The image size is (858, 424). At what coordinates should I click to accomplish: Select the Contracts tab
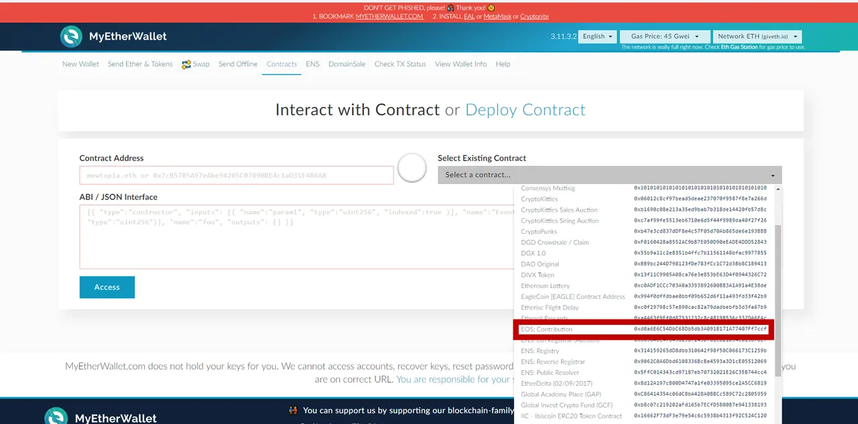pos(282,64)
